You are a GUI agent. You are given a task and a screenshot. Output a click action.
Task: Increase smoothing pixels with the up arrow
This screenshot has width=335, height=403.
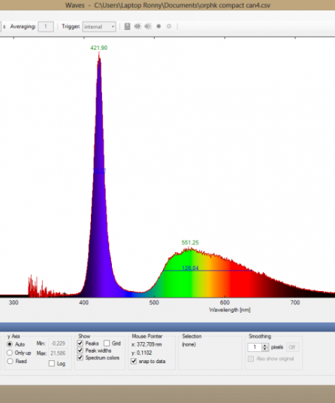265,345
